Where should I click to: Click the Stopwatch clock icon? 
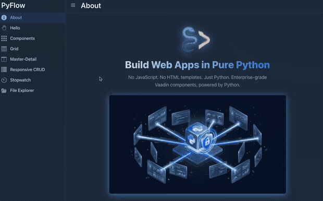(4, 80)
